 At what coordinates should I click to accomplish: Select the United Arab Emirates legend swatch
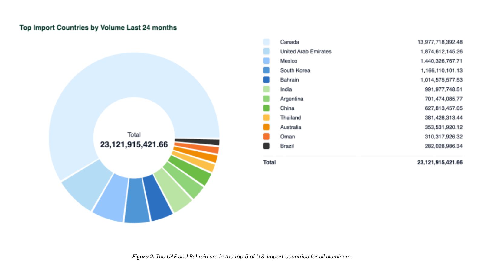[266, 51]
